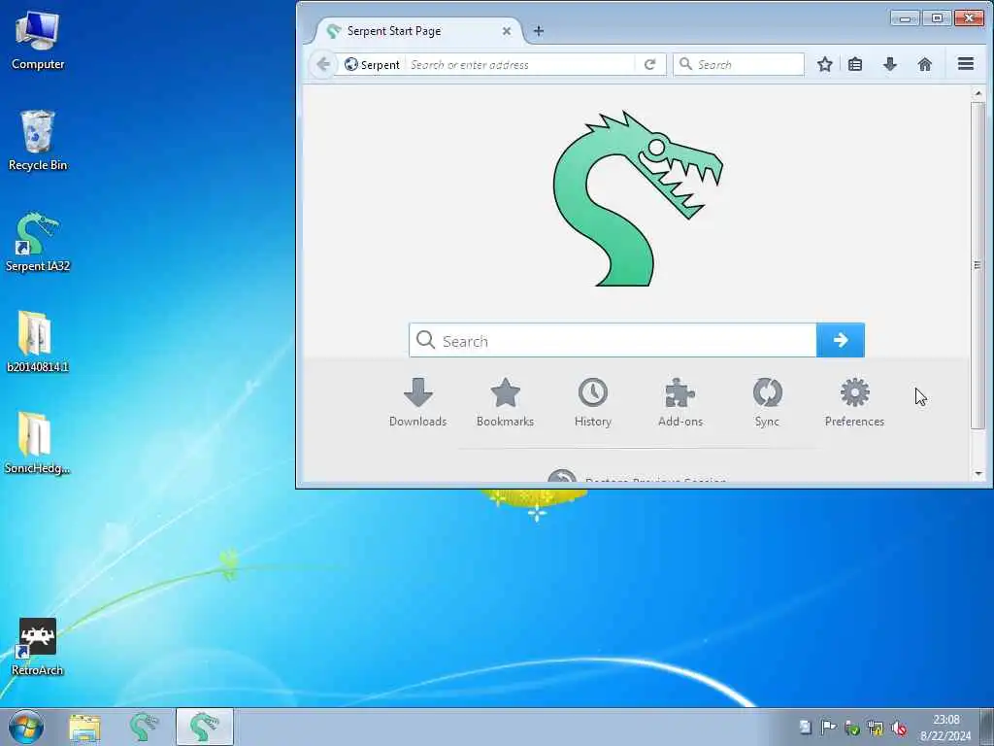This screenshot has width=994, height=746.
Task: Open Windows Explorer from the taskbar
Action: click(x=85, y=727)
